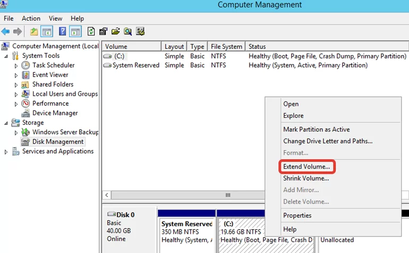Expand the Windows Server Backup node
The height and width of the screenshot is (253, 409).
click(16, 133)
